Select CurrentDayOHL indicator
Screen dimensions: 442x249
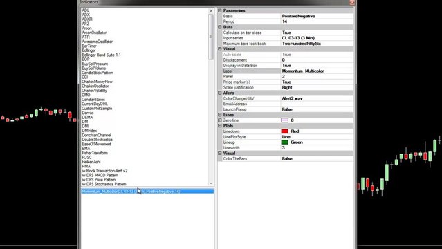95,104
